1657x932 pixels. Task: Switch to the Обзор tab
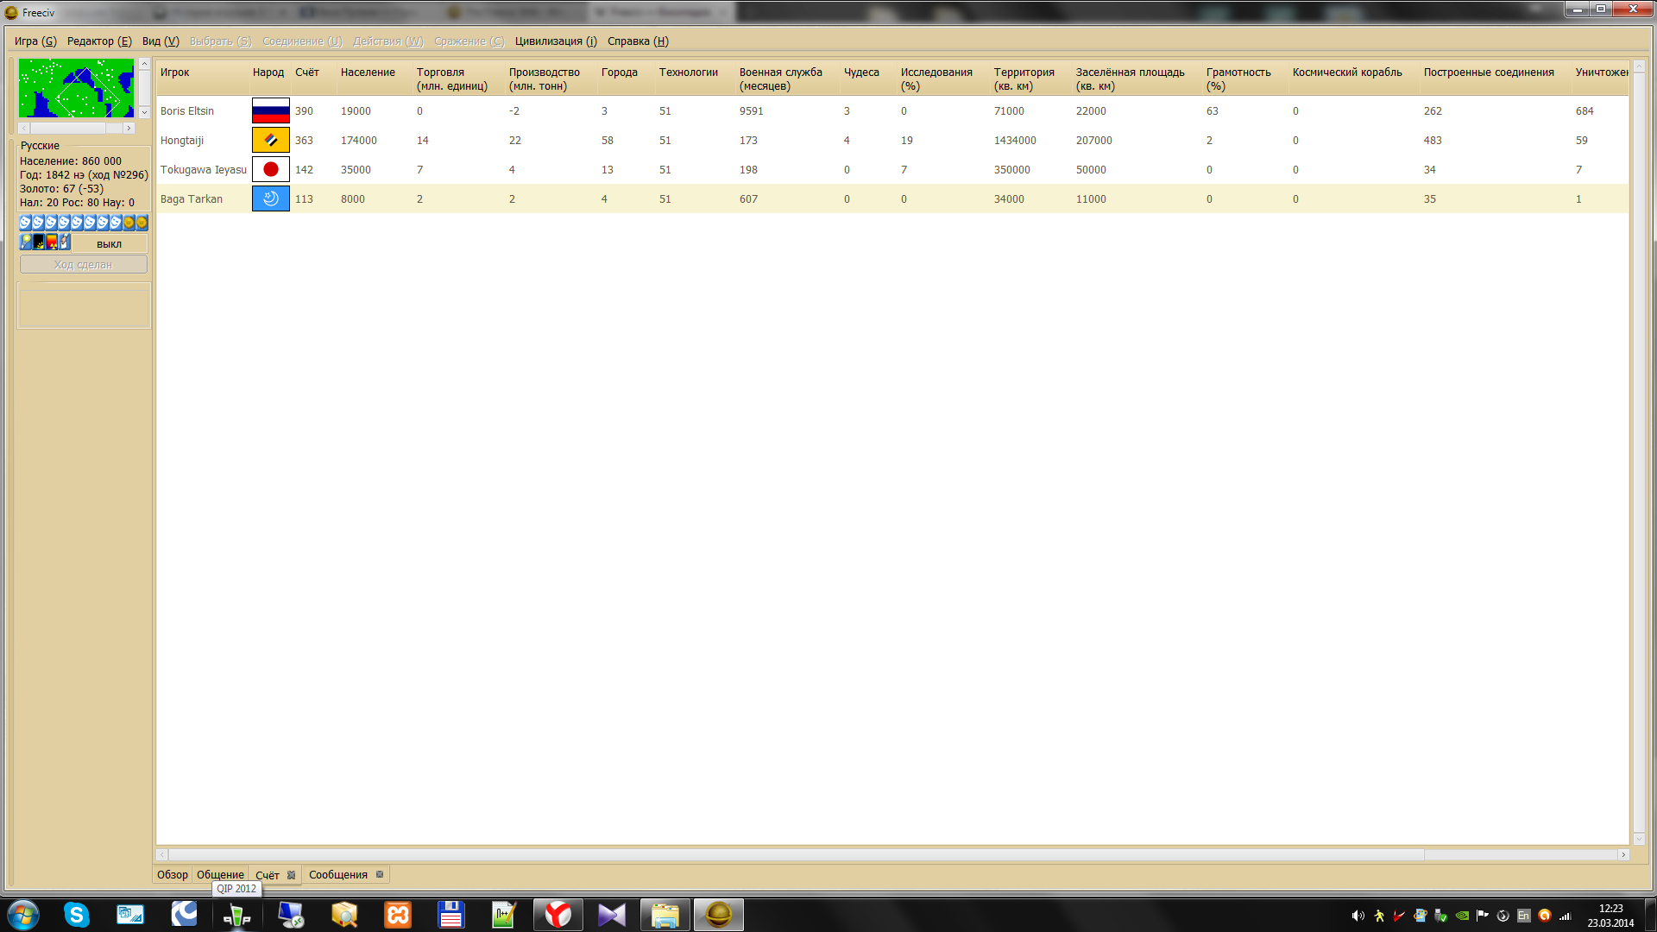coord(172,875)
